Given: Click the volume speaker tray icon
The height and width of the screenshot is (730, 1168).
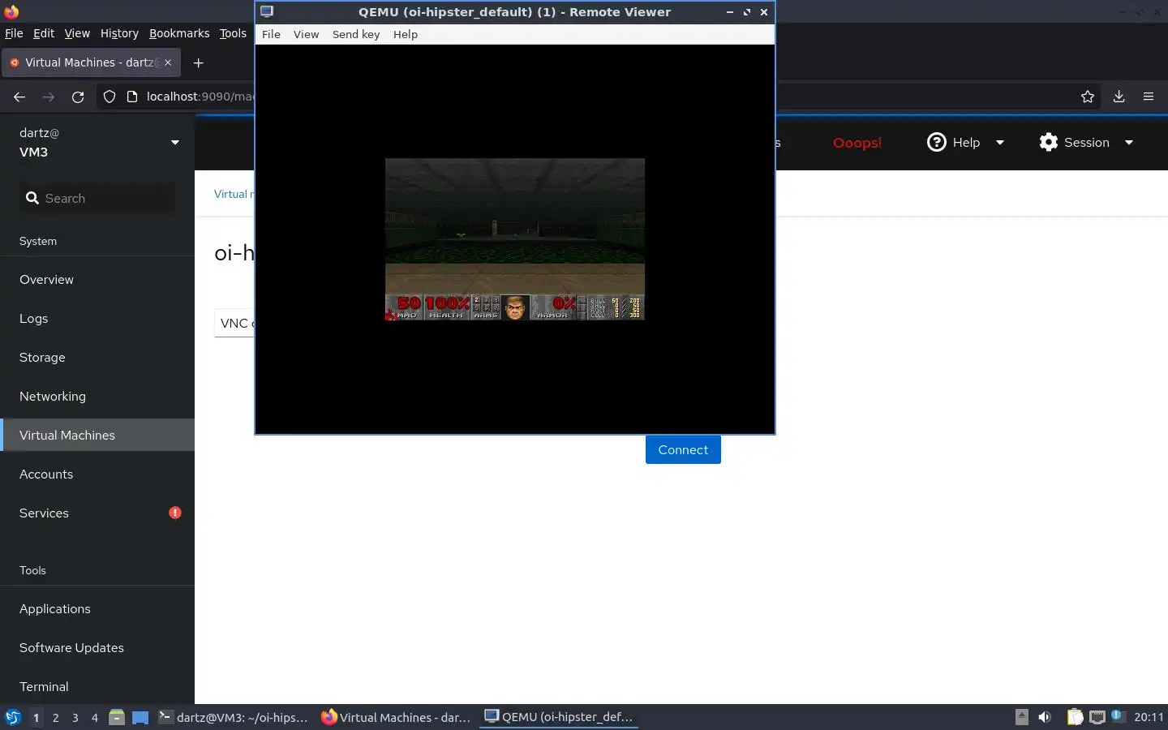Looking at the screenshot, I should click(1045, 717).
